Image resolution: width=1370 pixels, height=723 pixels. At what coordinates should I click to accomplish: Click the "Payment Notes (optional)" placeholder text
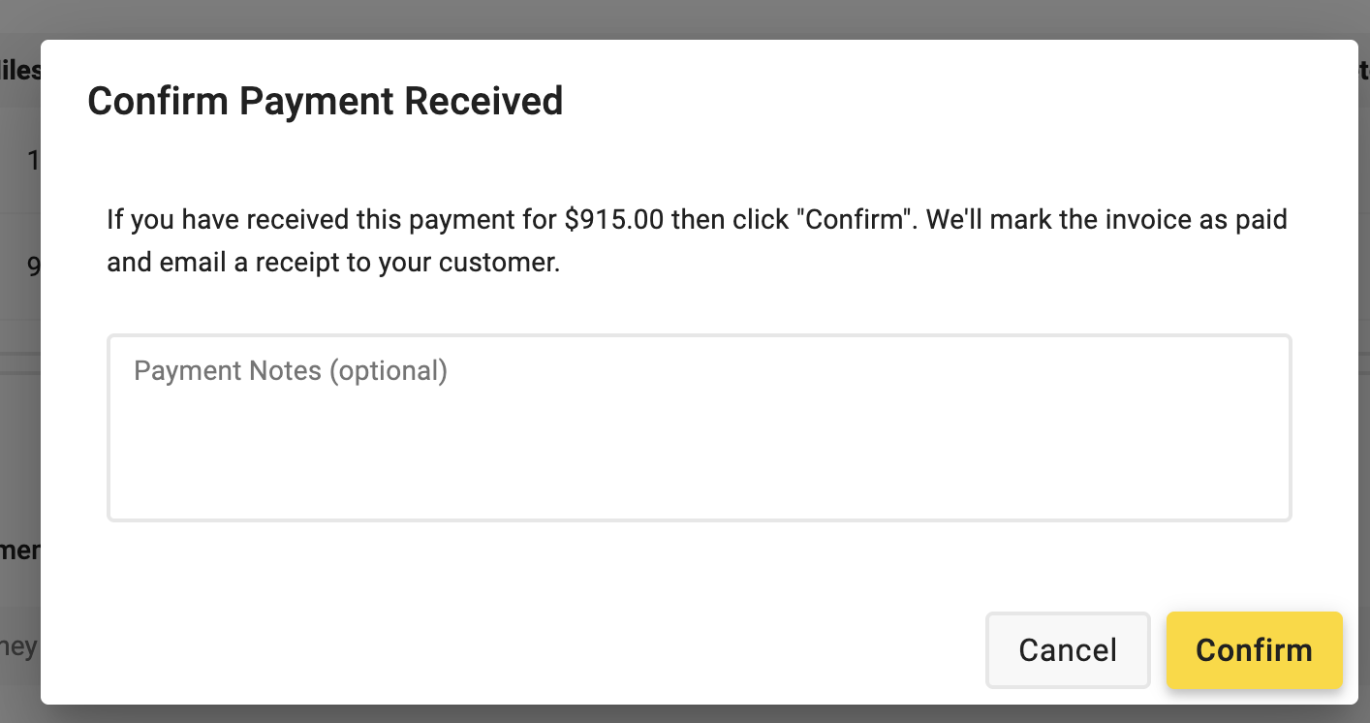coord(291,370)
